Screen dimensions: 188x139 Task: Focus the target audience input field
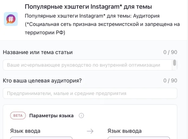click(x=90, y=93)
